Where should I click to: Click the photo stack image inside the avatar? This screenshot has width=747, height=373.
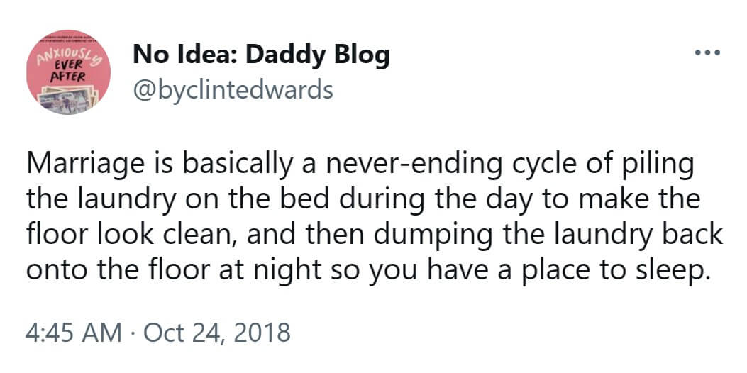68,99
